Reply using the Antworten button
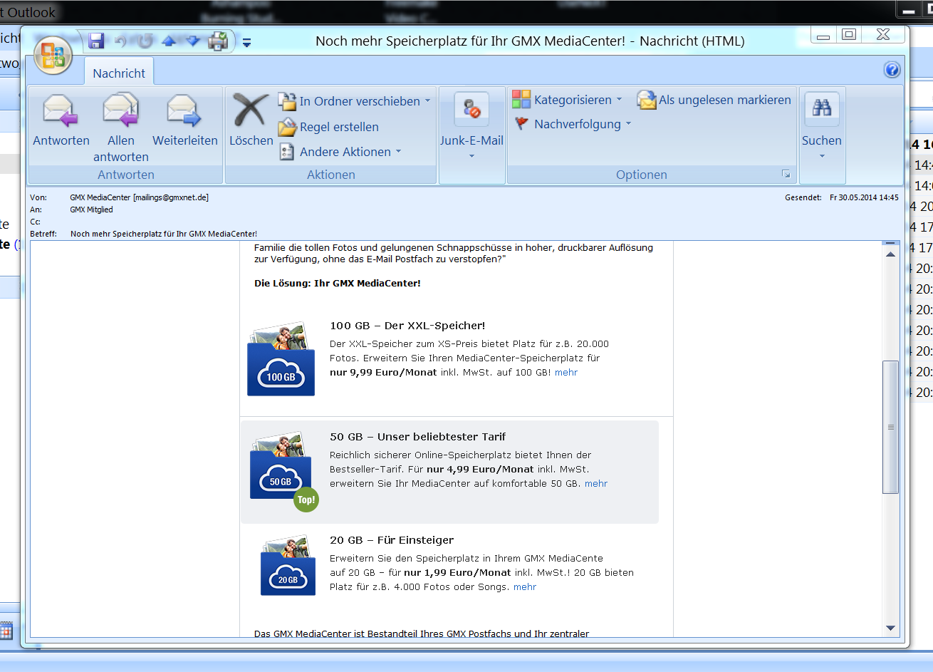This screenshot has height=672, width=933. click(61, 120)
